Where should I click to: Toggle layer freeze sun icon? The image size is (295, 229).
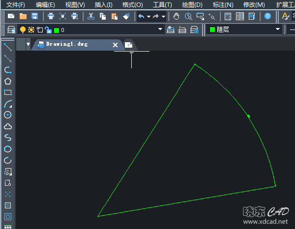[x=31, y=30]
